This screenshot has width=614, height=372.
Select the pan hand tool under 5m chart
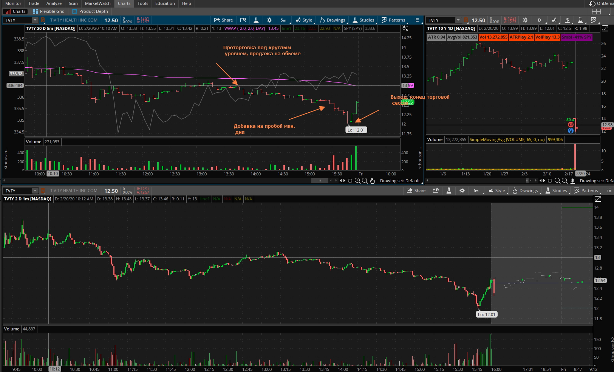[373, 181]
